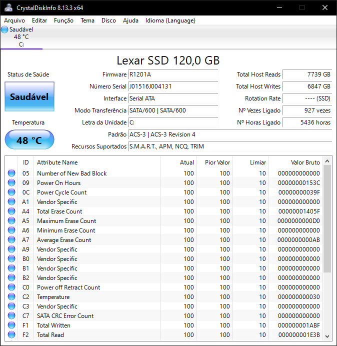Click the Limiar column header
This screenshot has width=337, height=346.
pyautogui.click(x=250, y=162)
